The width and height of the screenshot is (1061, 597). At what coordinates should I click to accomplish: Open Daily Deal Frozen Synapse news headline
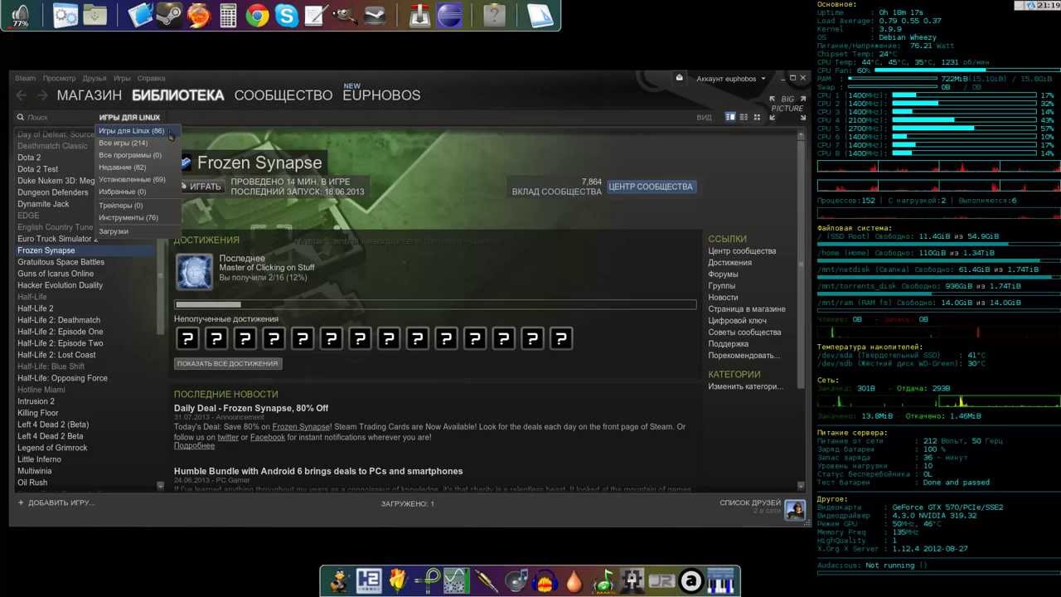(x=251, y=408)
